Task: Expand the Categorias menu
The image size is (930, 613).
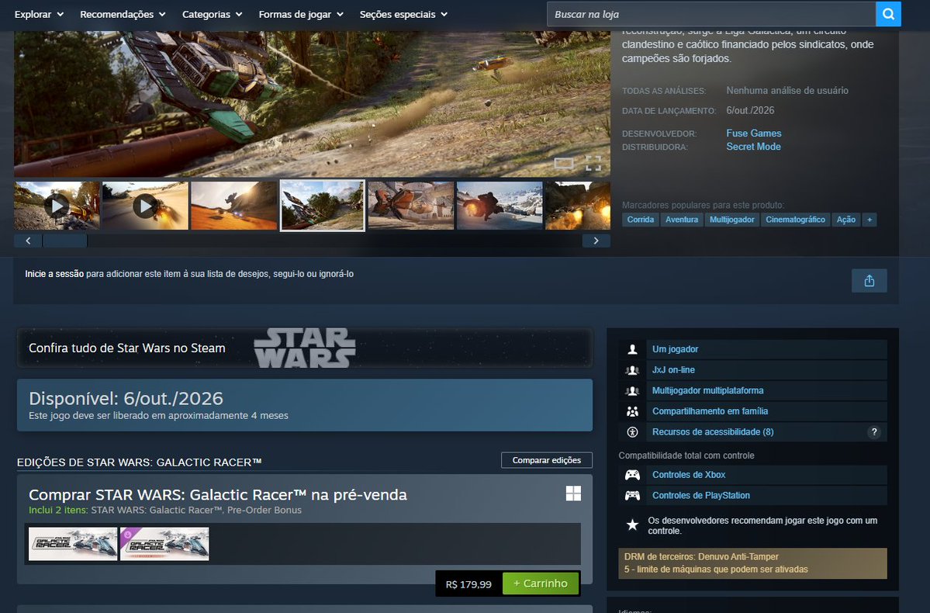Action: click(213, 14)
